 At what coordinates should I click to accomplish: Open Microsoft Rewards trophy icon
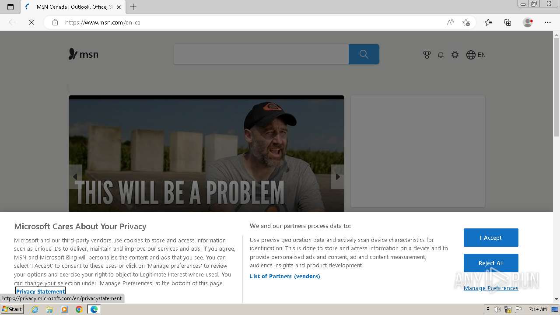pyautogui.click(x=427, y=55)
